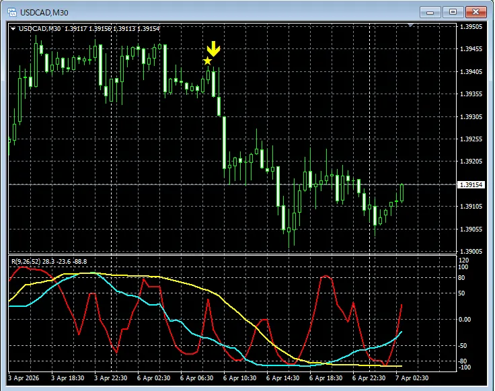Click the 7 Apr 02:30 time label
495x391 pixels.
[x=412, y=378]
